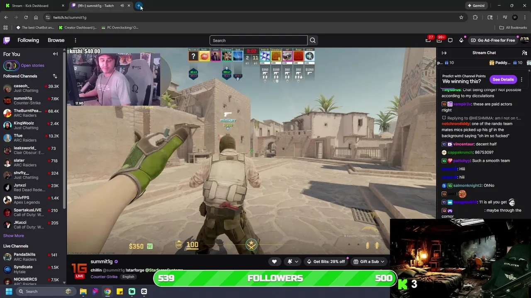Open Windows Start menu

coord(9,291)
